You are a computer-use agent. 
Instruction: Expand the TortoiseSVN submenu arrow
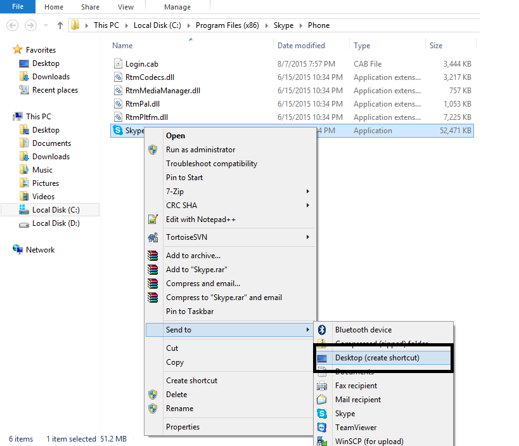tap(308, 237)
